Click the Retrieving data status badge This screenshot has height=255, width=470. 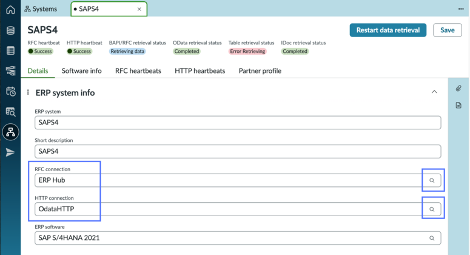127,51
